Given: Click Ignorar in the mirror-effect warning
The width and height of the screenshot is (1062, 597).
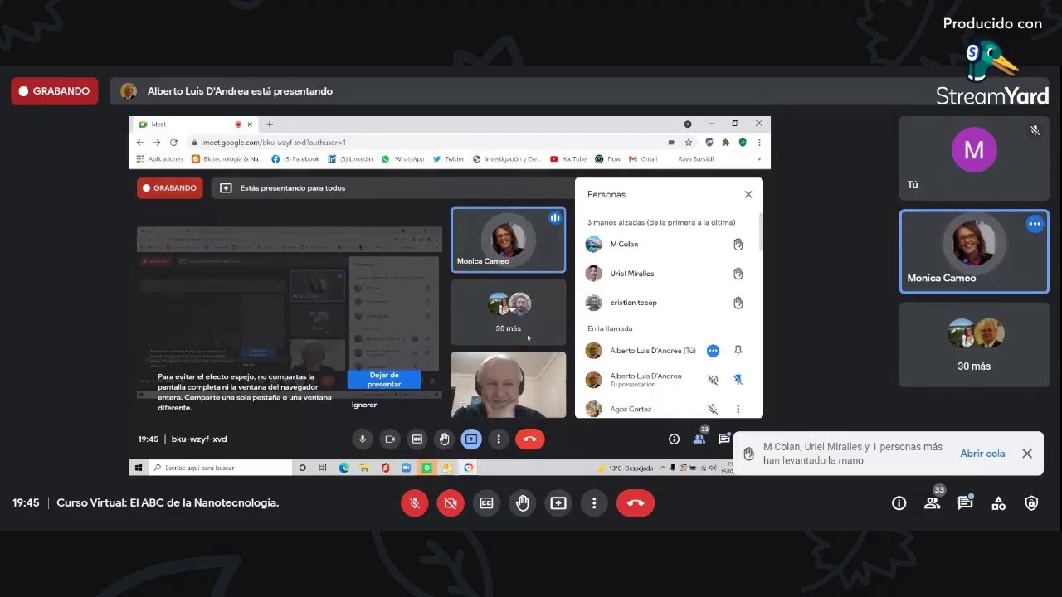Looking at the screenshot, I should (x=364, y=405).
